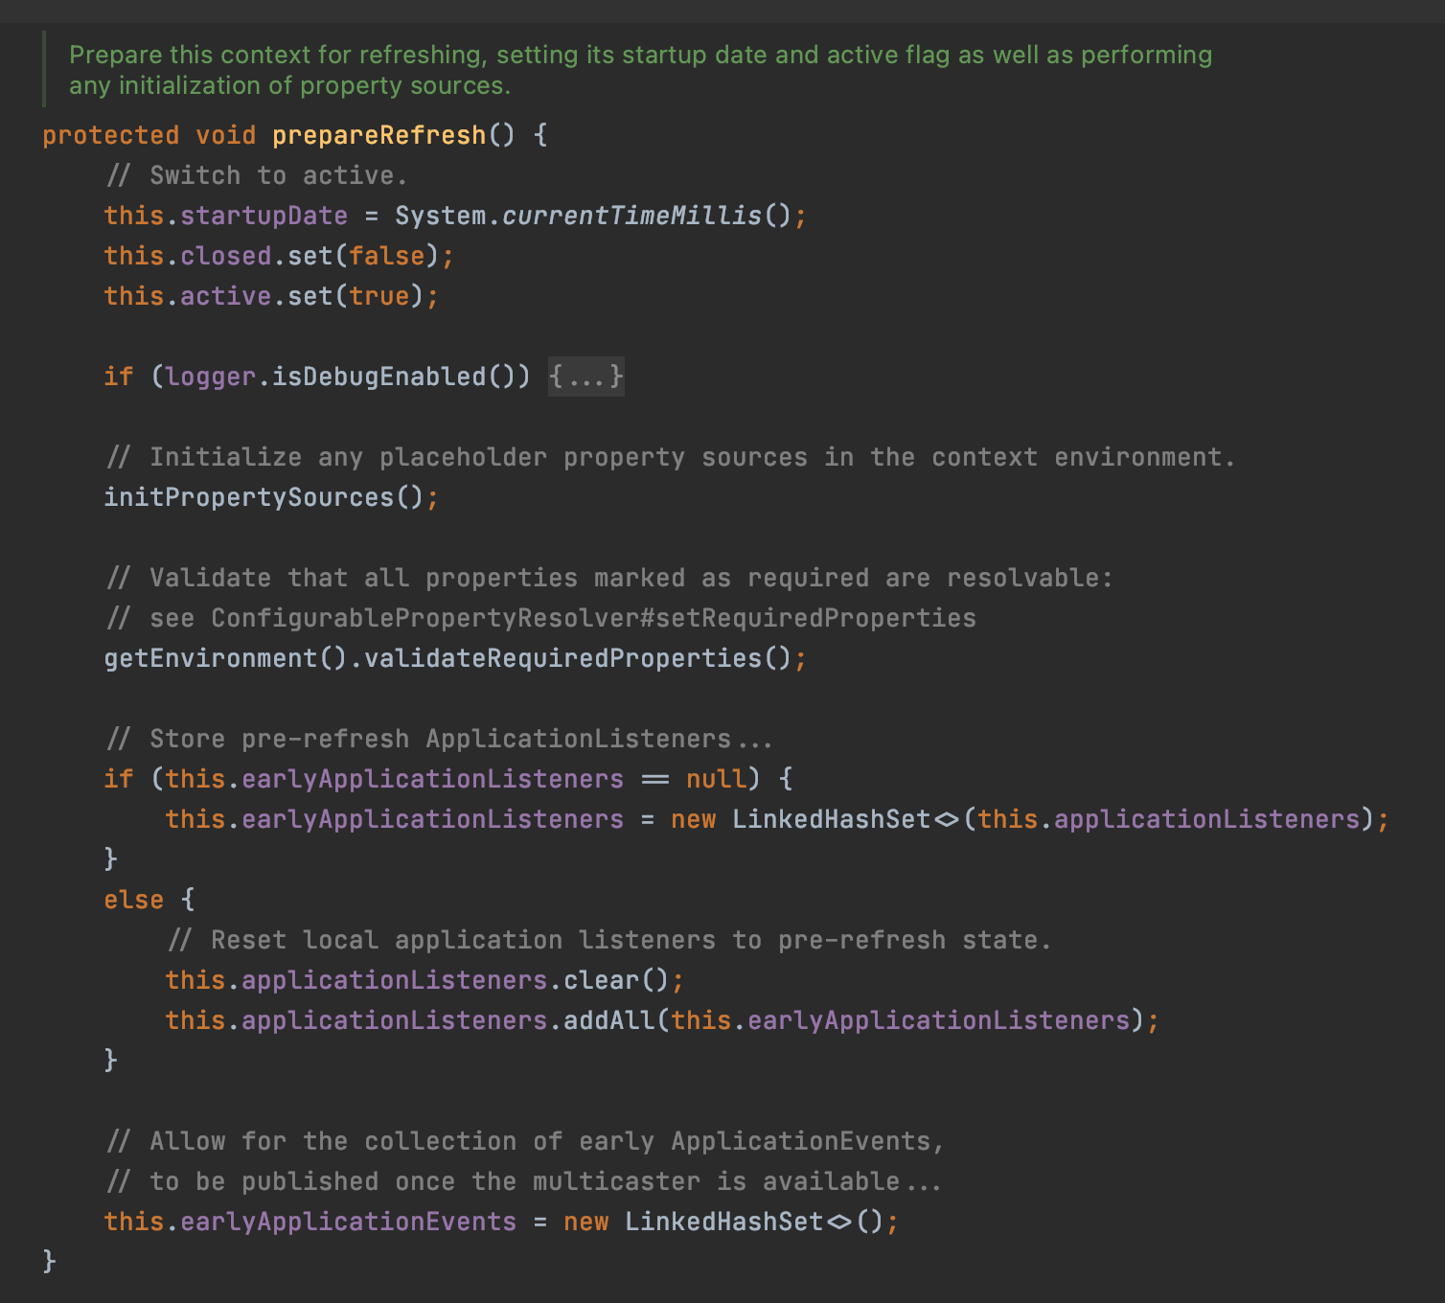Click the currentTimeMillis static method
This screenshot has height=1303, width=1445.
point(632,216)
